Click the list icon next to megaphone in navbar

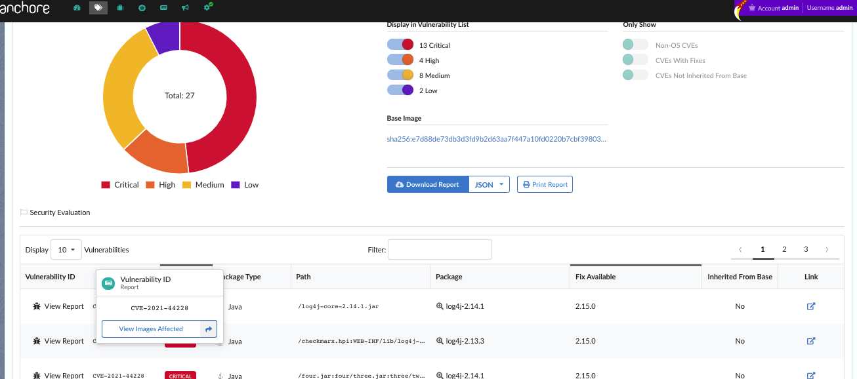click(163, 8)
